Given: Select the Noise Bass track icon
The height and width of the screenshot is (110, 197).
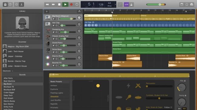Looking at the screenshot, I should click(x=48, y=51).
